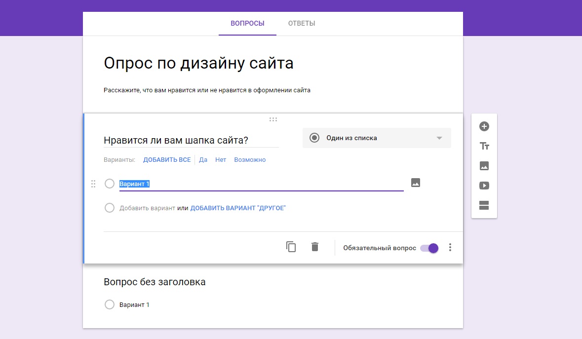The width and height of the screenshot is (582, 339).
Task: Grab the drag handle beside Вариант 1
Action: point(93,184)
